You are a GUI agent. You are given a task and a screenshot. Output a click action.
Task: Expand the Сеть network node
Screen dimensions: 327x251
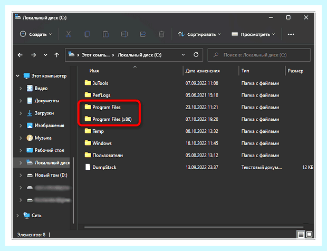point(18,216)
